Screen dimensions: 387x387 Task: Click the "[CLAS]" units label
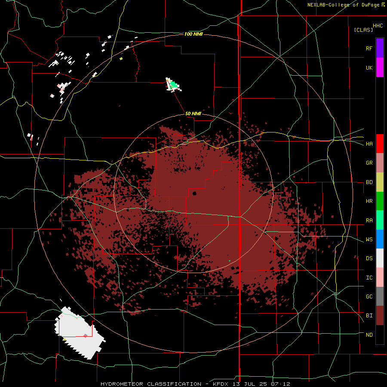coord(363,30)
